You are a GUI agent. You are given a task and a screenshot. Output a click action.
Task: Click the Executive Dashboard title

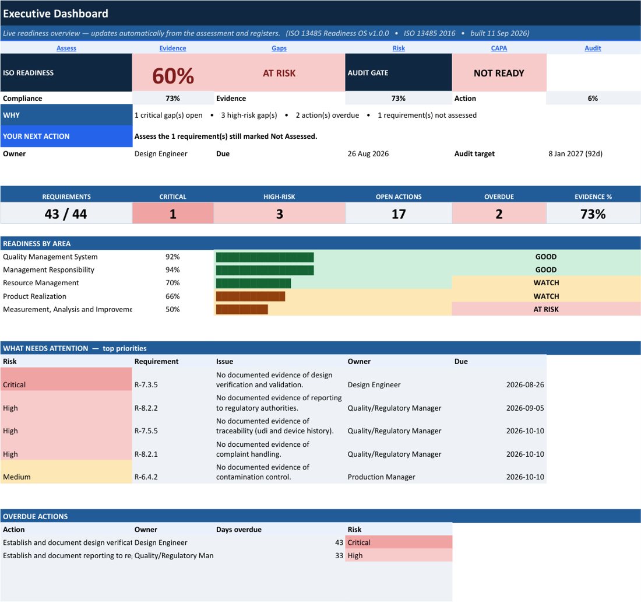click(55, 13)
